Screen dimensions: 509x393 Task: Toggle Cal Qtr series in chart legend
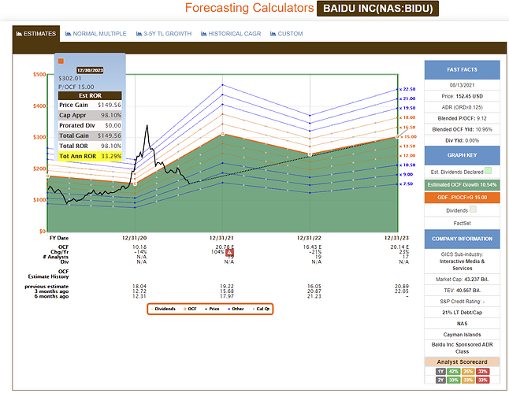[262, 309]
